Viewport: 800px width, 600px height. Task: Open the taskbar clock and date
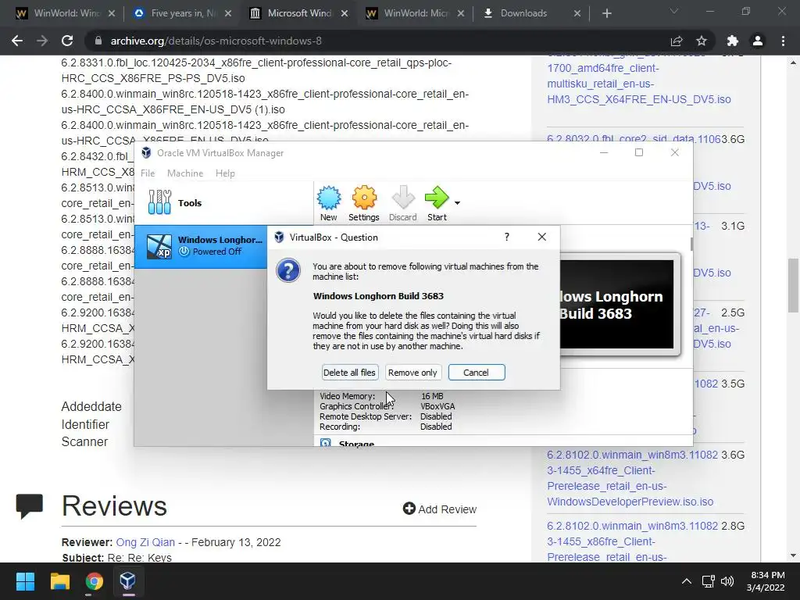(766, 581)
